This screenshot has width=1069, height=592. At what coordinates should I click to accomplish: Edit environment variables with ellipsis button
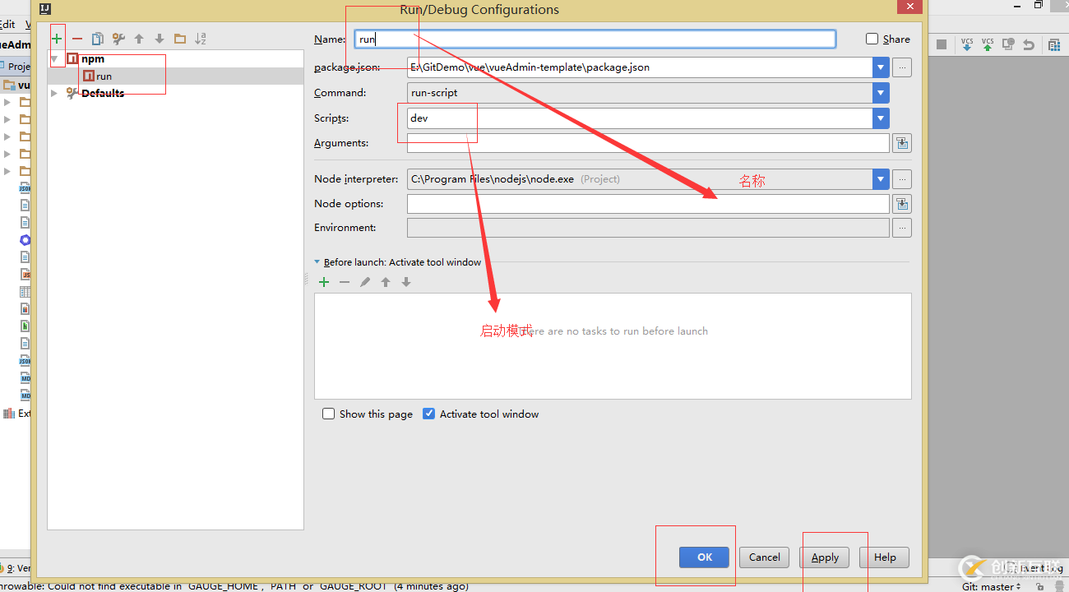click(902, 228)
